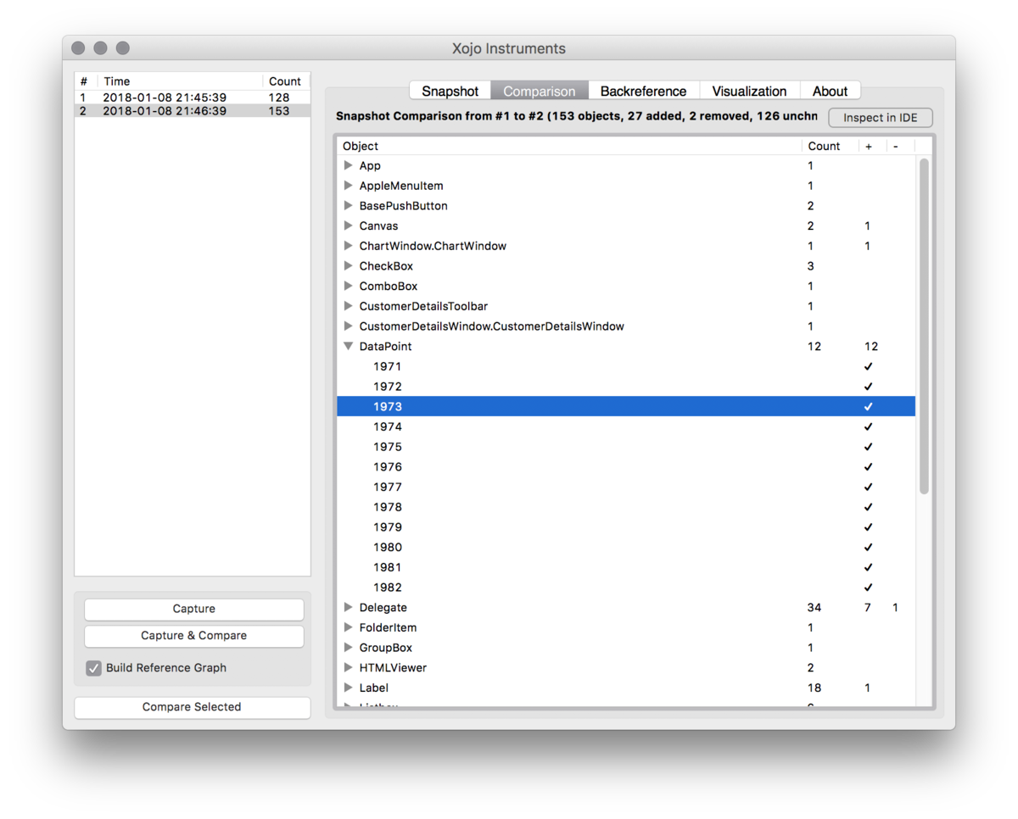Screen dimensions: 1018x819
Task: Expand the ComboBox row triangle
Action: [348, 287]
